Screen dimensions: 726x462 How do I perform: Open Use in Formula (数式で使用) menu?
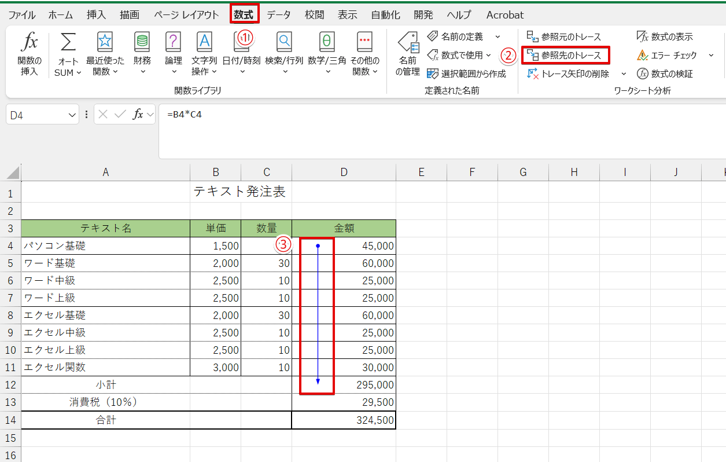459,55
